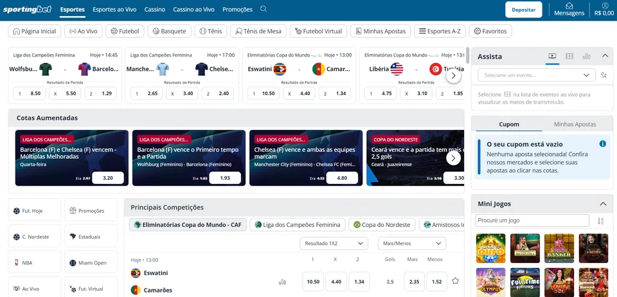This screenshot has width=617, height=297.
Task: Select the video stream icon in Assista
Action: 552,57
